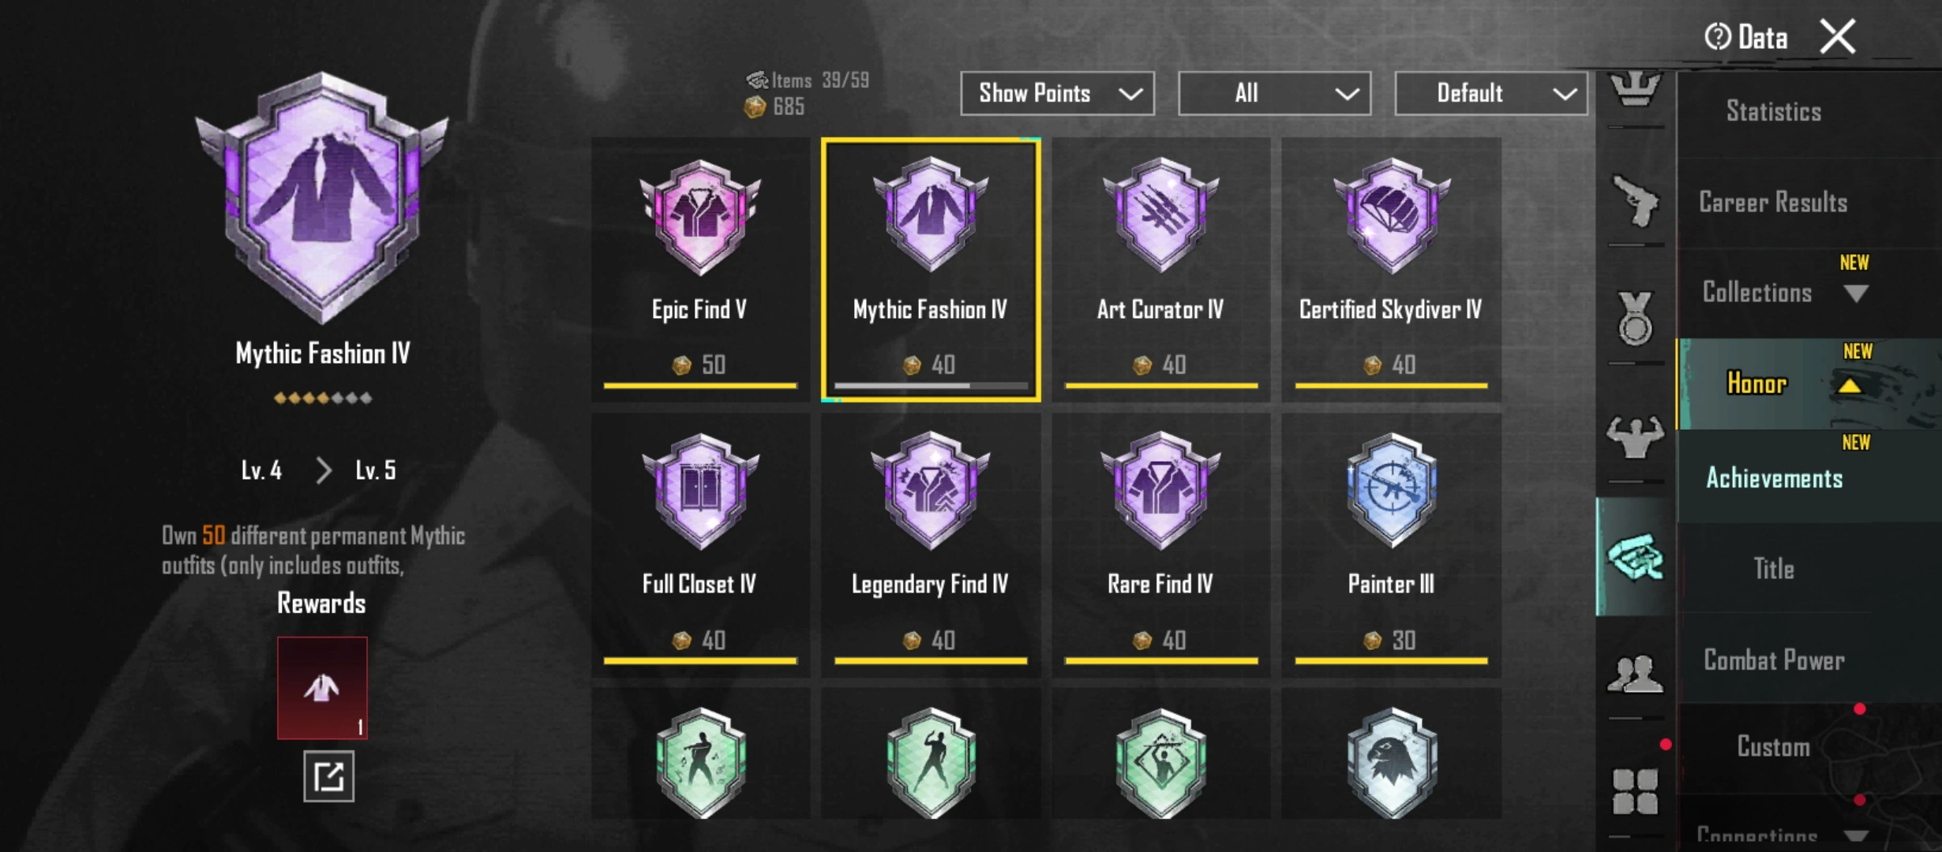Open the Default sort dropdown
The image size is (1942, 852).
(x=1491, y=93)
